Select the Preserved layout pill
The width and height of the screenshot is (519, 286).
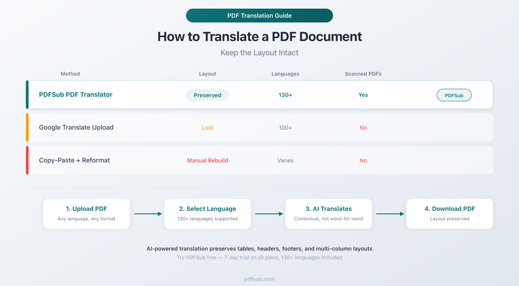[208, 95]
